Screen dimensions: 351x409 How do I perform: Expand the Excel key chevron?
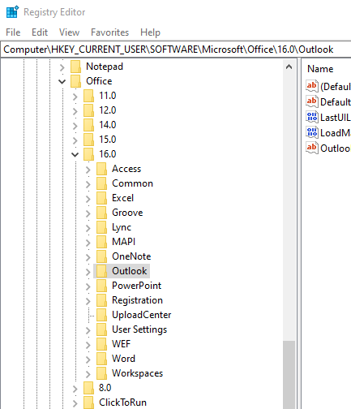[88, 199]
